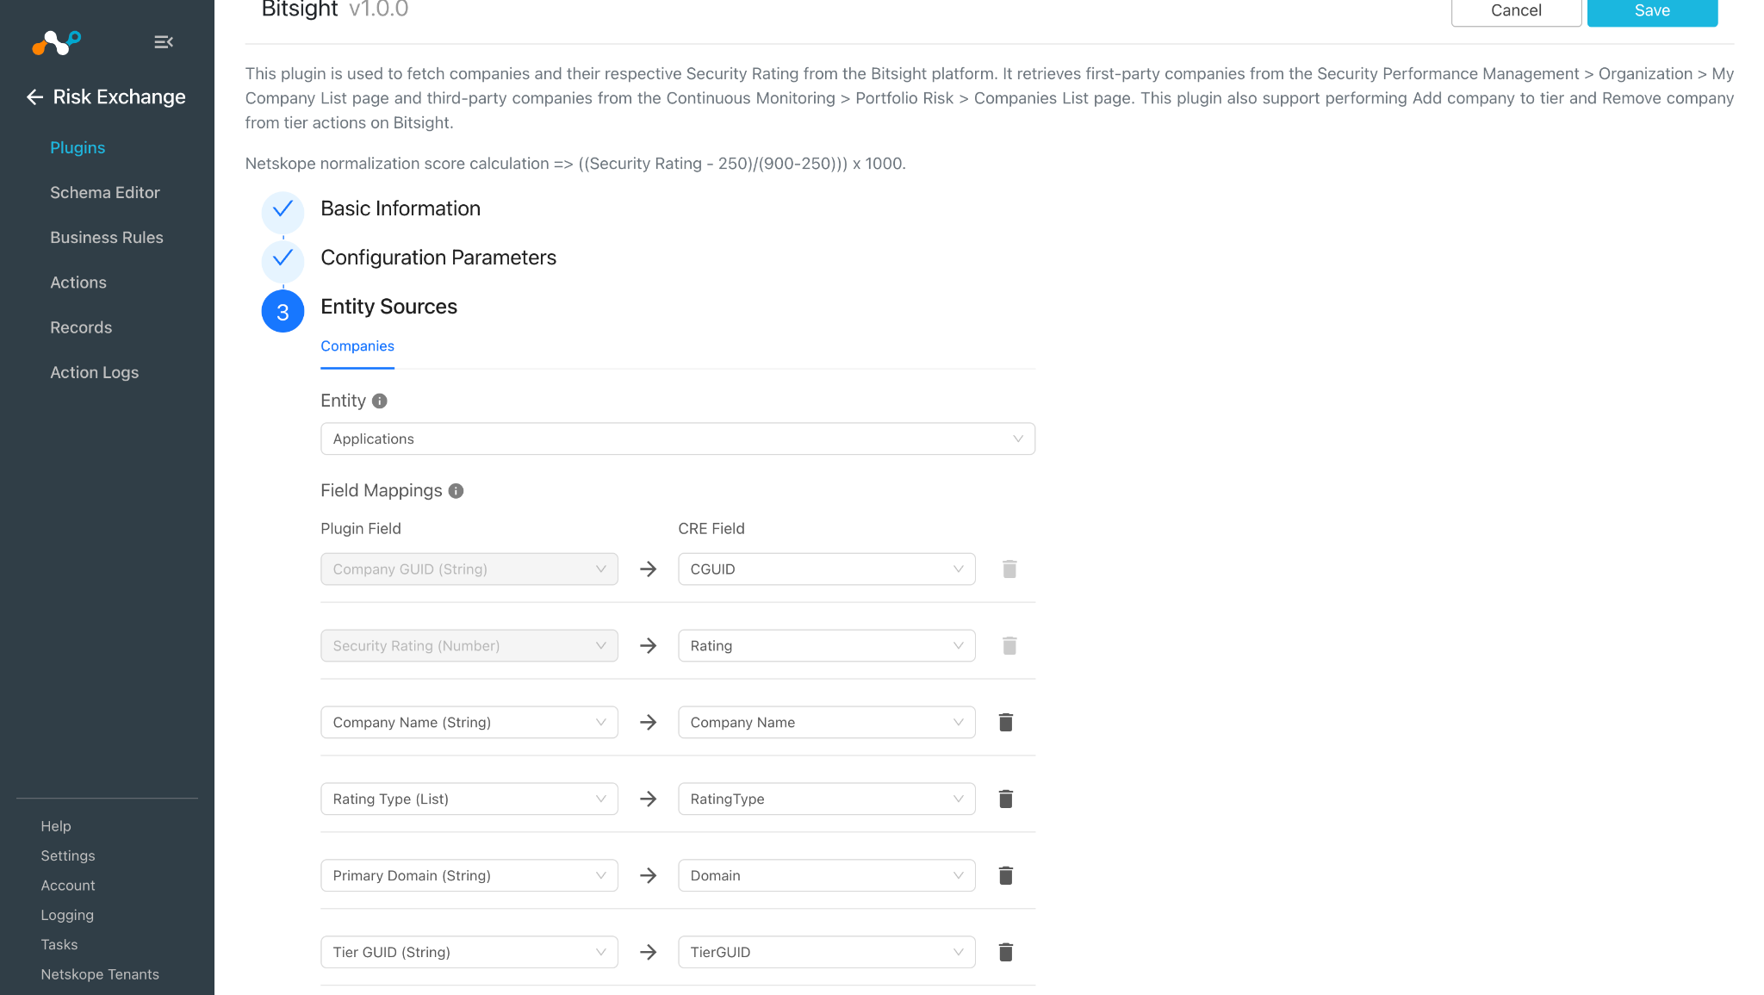
Task: Delete the Rating Type mapping row
Action: pos(1005,799)
